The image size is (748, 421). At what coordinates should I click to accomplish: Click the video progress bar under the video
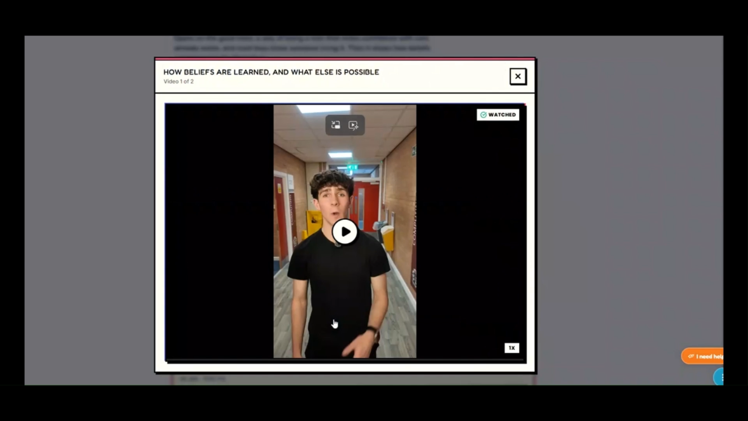(x=345, y=361)
